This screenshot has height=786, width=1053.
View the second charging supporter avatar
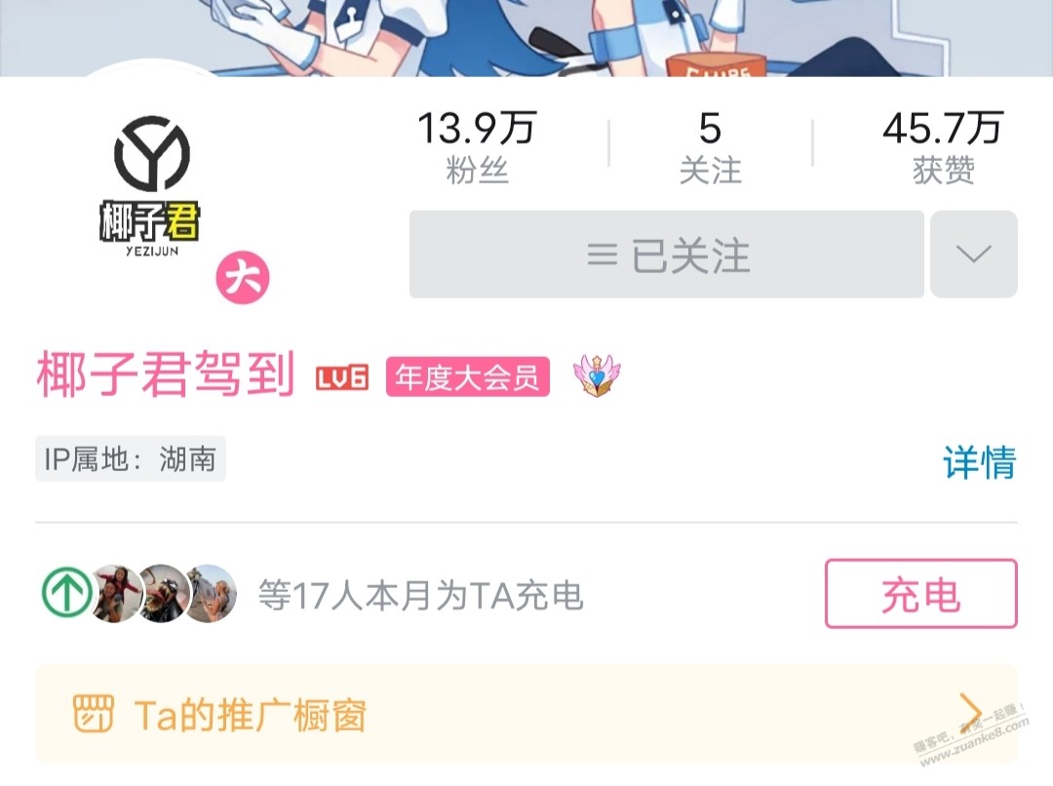pyautogui.click(x=165, y=593)
